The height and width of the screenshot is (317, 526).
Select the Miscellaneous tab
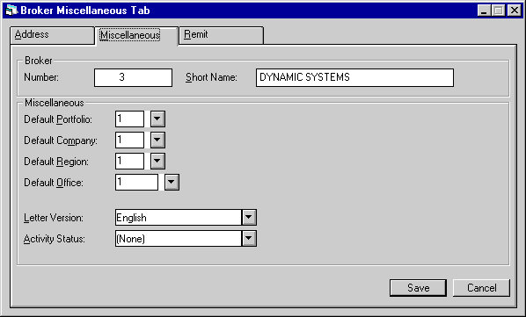pyautogui.click(x=137, y=35)
